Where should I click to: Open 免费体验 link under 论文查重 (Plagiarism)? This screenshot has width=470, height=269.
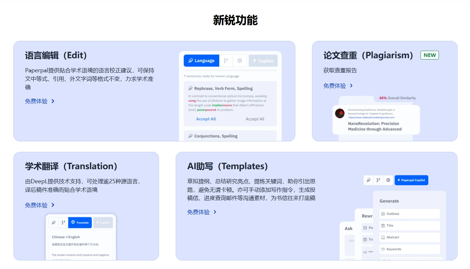[x=338, y=86]
